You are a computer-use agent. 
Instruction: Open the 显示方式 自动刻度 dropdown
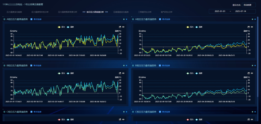coord(249,5)
